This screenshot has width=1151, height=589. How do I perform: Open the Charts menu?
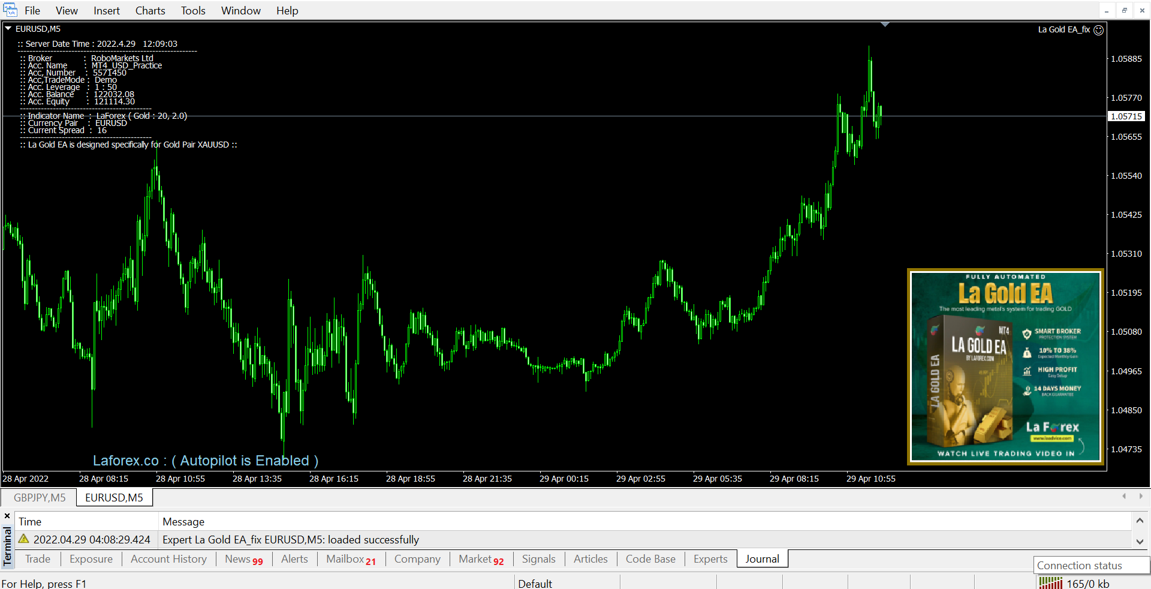[150, 11]
